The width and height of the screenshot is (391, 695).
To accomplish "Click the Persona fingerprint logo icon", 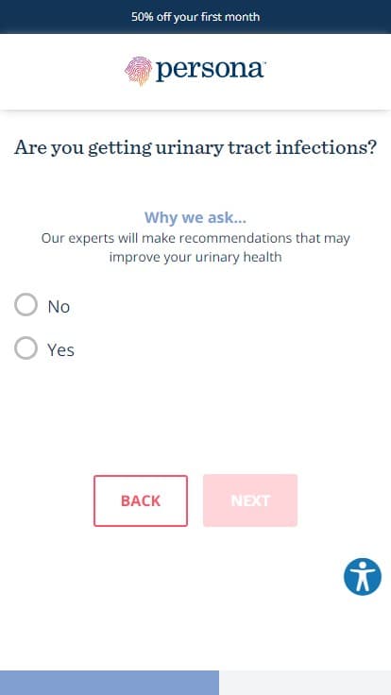I will (x=138, y=71).
